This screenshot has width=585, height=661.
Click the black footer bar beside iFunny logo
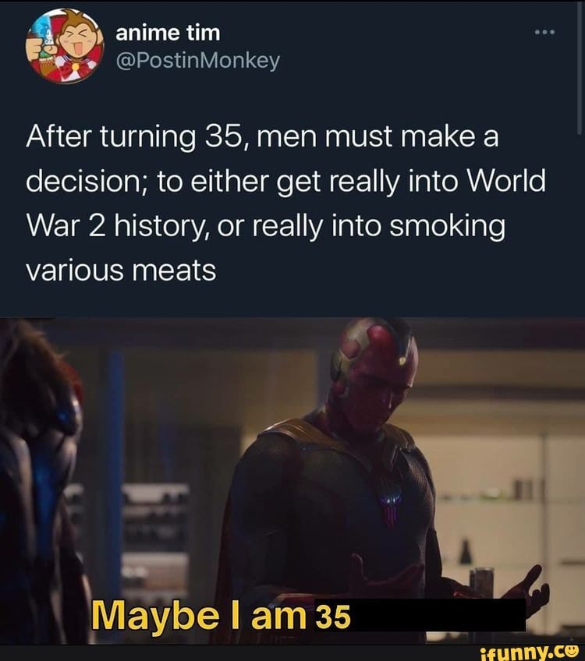coord(239,653)
